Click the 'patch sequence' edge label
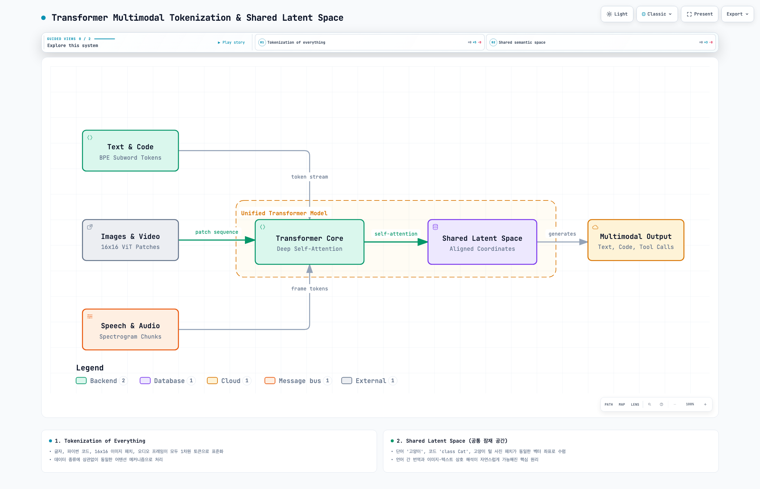Image resolution: width=760 pixels, height=489 pixels. 217,232
